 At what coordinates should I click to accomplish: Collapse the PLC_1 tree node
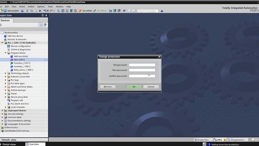(2, 43)
